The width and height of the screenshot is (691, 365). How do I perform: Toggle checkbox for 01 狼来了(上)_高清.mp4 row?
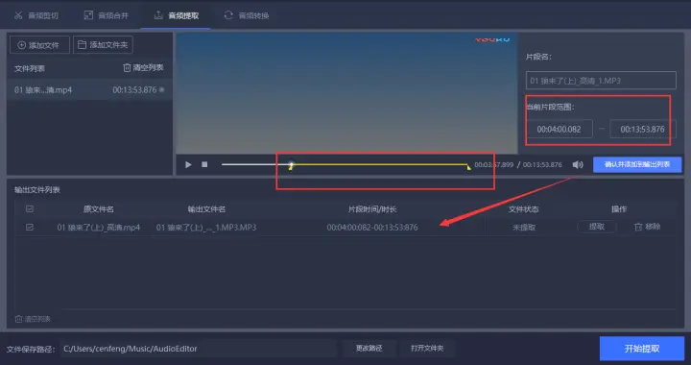(30, 227)
